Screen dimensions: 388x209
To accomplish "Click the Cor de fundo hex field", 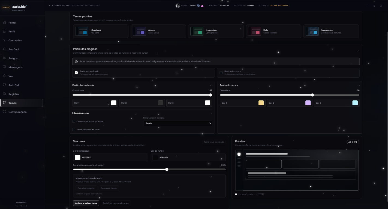I will click(188, 158).
